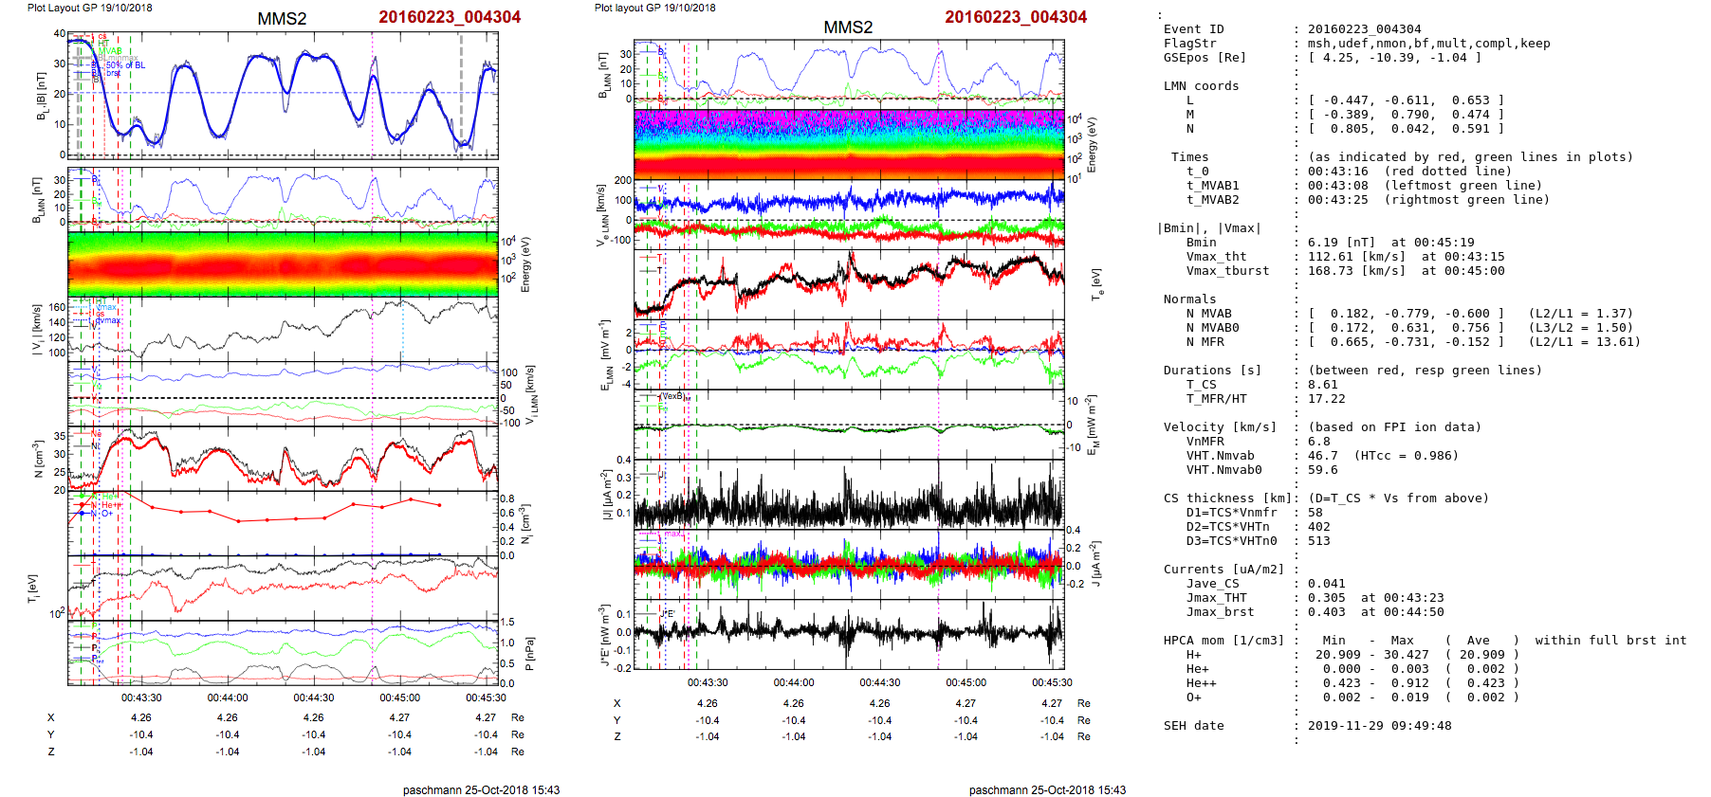This screenshot has height=797, width=1711.
Task: Select the red 20160223_004304 title above right plot
Action: [x=1016, y=17]
